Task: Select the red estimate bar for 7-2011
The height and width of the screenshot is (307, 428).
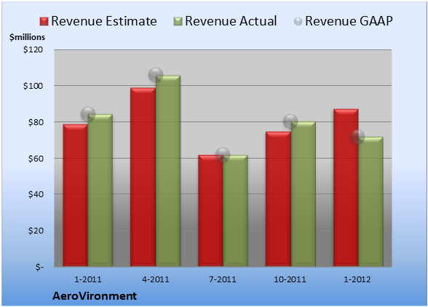Action: (210, 211)
